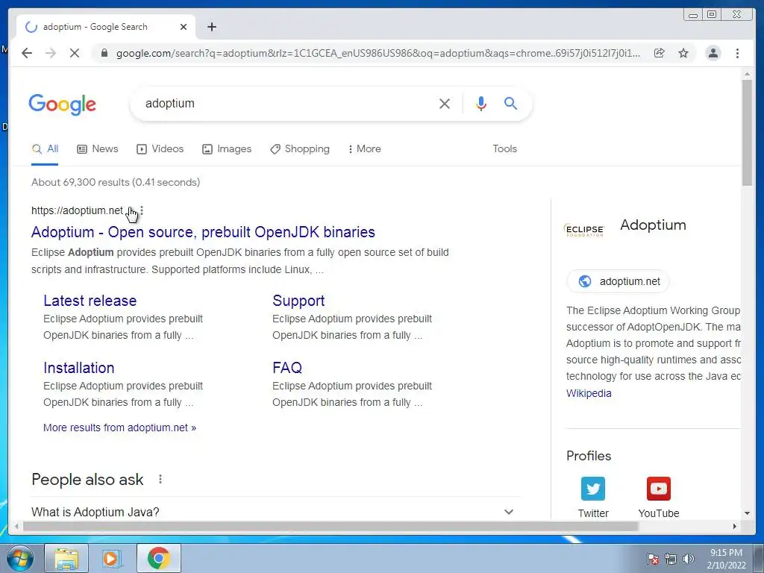Viewport: 764px width, 573px height.
Task: Open the Wikipedia source link
Action: pos(589,393)
